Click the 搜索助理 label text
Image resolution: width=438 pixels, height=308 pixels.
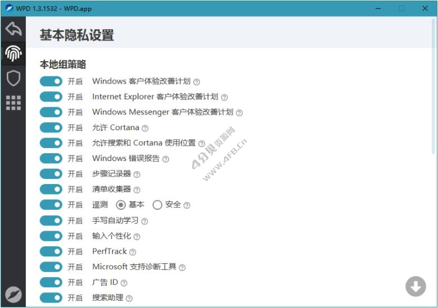coord(108,298)
